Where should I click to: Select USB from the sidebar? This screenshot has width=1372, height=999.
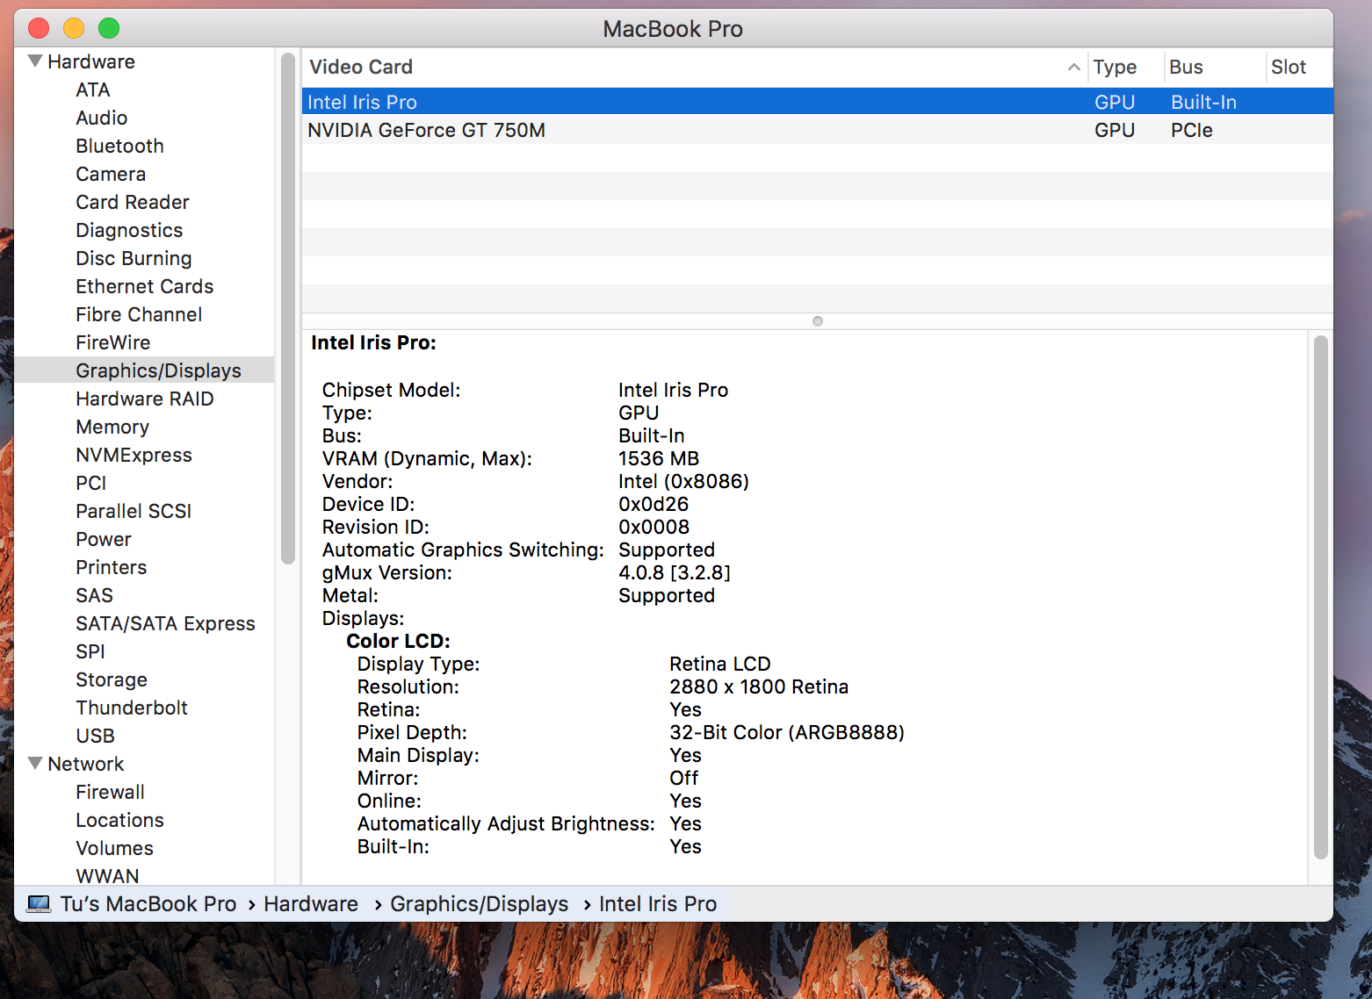(95, 736)
